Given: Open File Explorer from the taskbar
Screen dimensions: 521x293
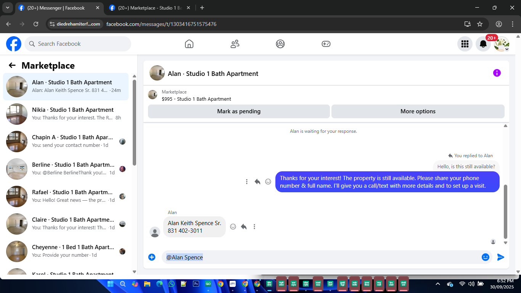Looking at the screenshot, I should tap(147, 284).
